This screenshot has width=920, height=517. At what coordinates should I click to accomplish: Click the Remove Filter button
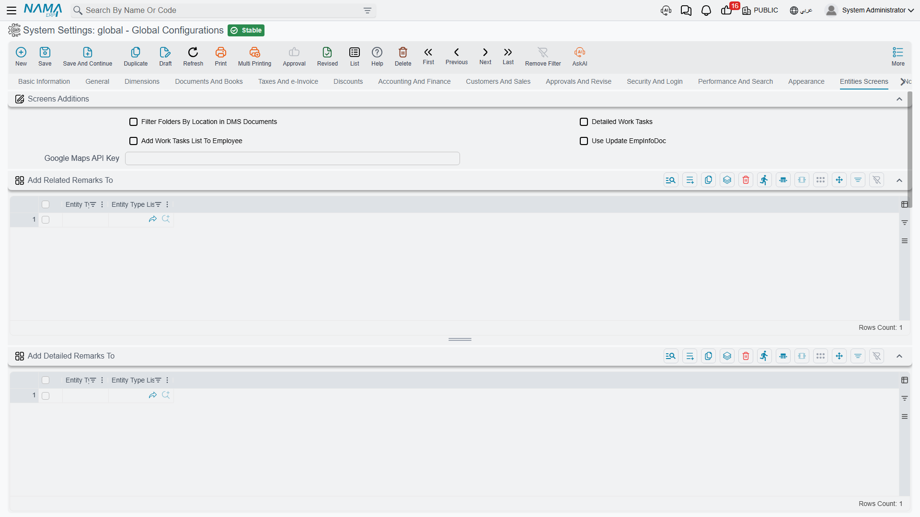point(543,56)
